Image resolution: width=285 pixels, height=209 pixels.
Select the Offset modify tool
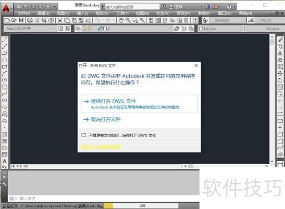[280, 60]
